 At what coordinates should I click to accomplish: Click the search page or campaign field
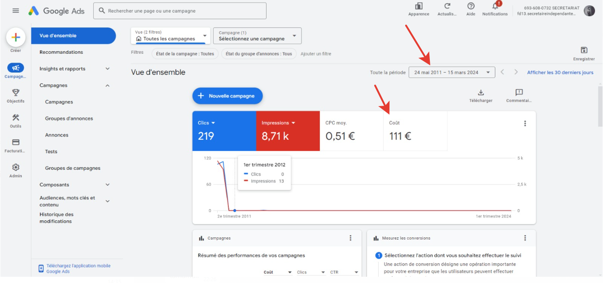[x=180, y=11]
